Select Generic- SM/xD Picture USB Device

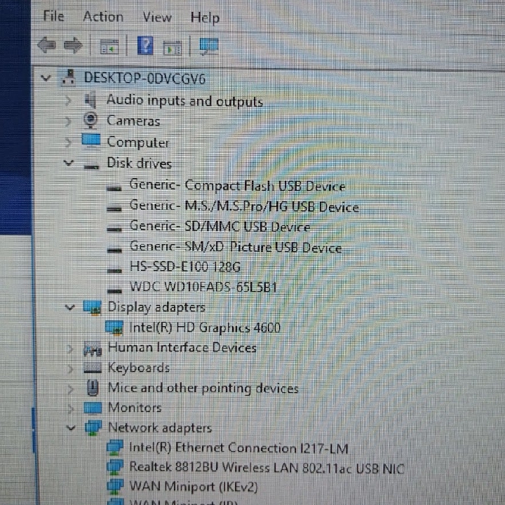pos(236,248)
